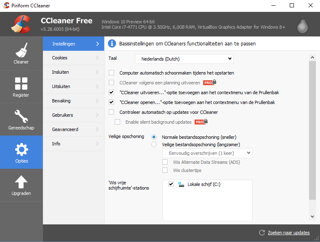The width and height of the screenshot is (320, 242).
Task: Select the Opties gear icon
Action: [x=21, y=149]
